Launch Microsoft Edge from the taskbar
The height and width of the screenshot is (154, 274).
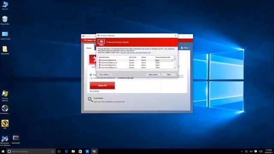click(66, 151)
